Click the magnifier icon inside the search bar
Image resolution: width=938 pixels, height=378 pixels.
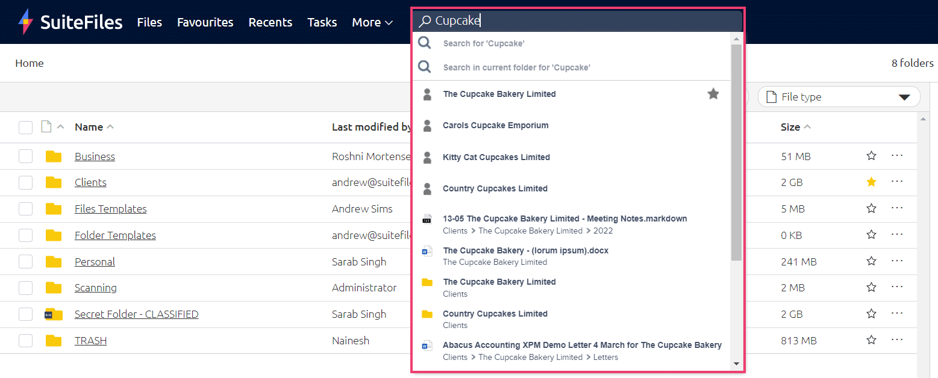pos(425,20)
